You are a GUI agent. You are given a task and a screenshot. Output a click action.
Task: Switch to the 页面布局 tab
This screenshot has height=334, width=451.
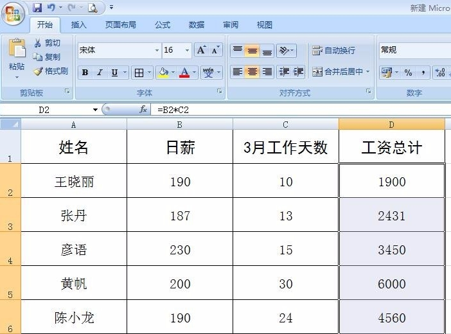[x=120, y=25]
